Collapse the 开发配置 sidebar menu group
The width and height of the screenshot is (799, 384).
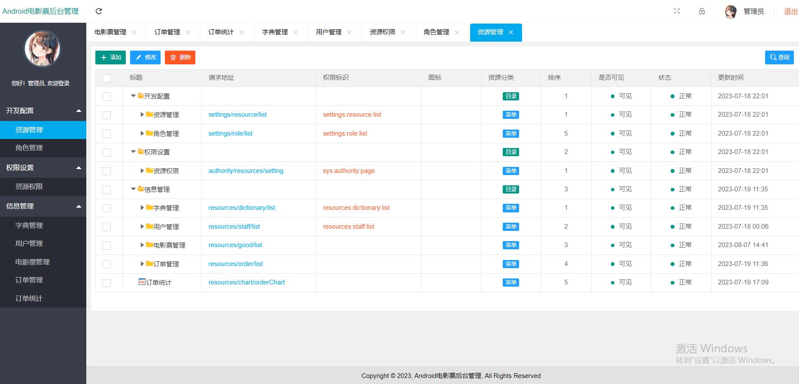click(43, 111)
